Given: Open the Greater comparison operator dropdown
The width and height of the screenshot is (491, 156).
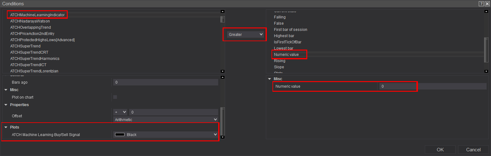Looking at the screenshot, I should 246,35.
